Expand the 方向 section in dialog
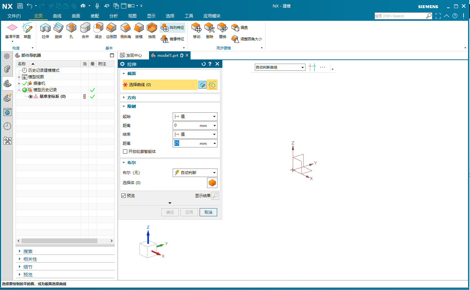The image size is (470, 290). pos(131,97)
